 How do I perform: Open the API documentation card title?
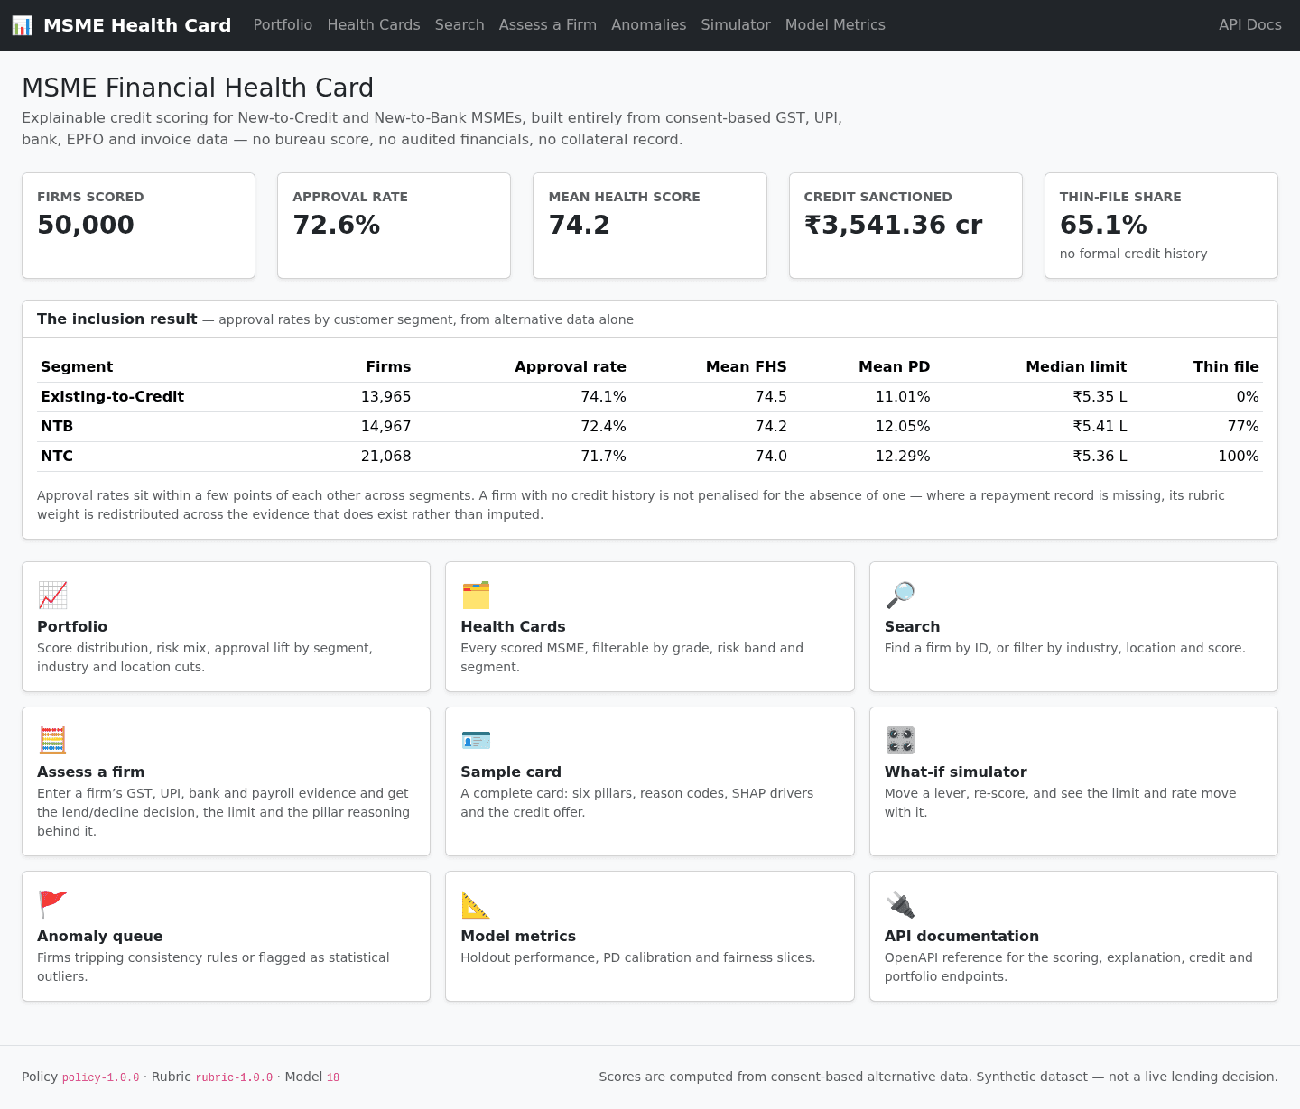click(x=961, y=936)
